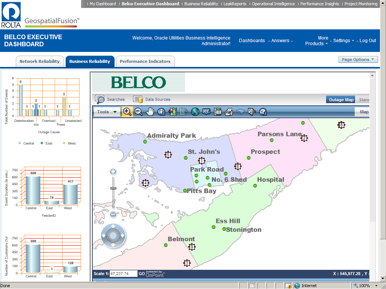
Task: Click the Scale input field
Action: tap(123, 274)
